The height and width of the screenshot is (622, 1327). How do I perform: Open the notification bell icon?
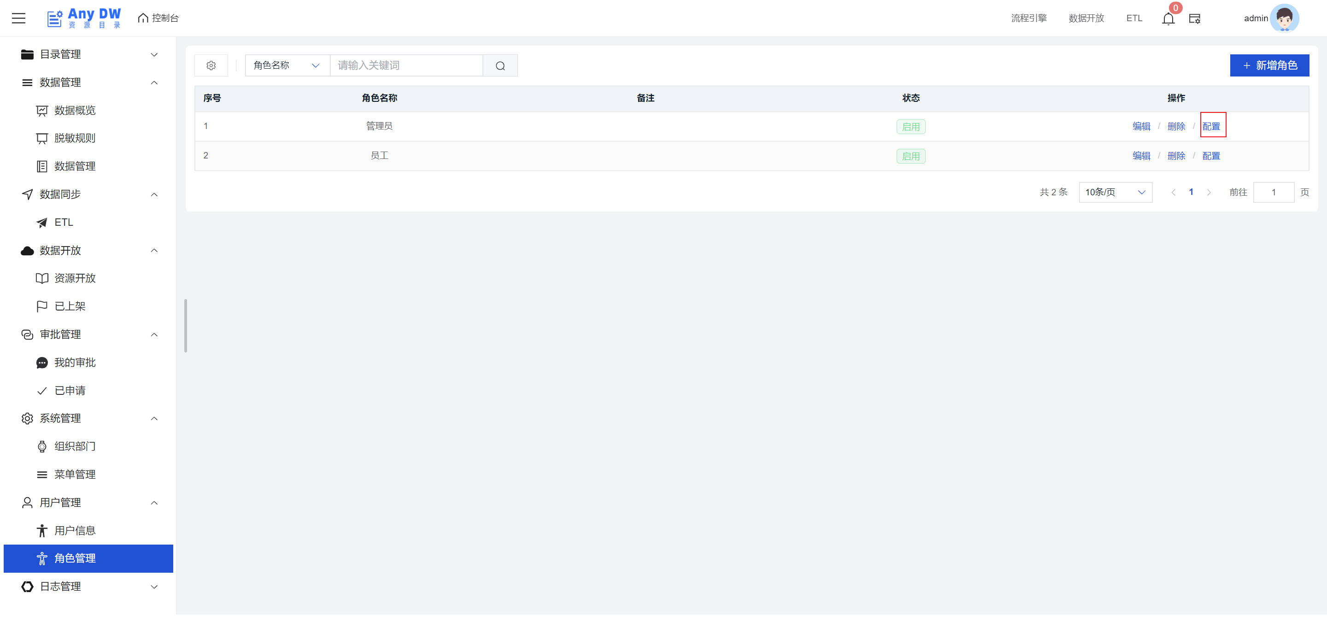(x=1168, y=19)
